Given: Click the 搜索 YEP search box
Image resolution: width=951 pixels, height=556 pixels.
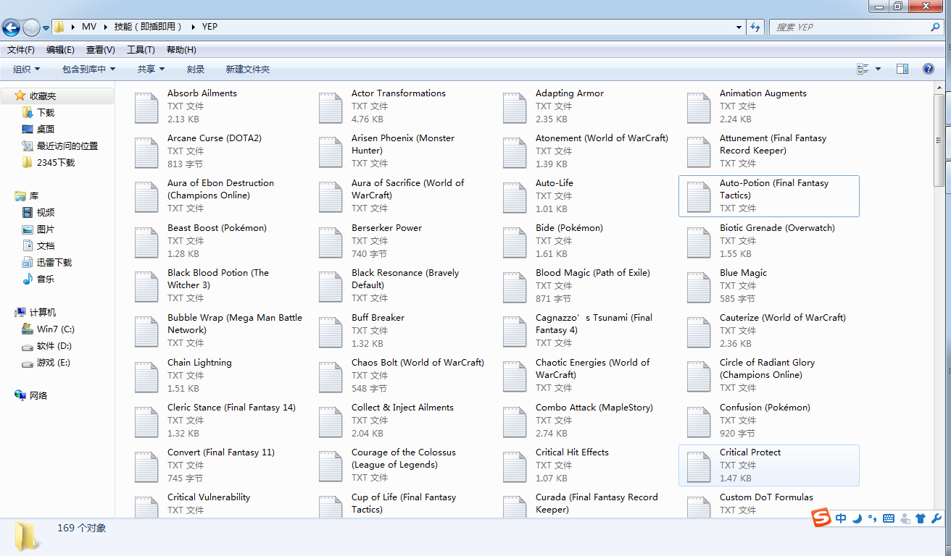Looking at the screenshot, I should pos(855,28).
